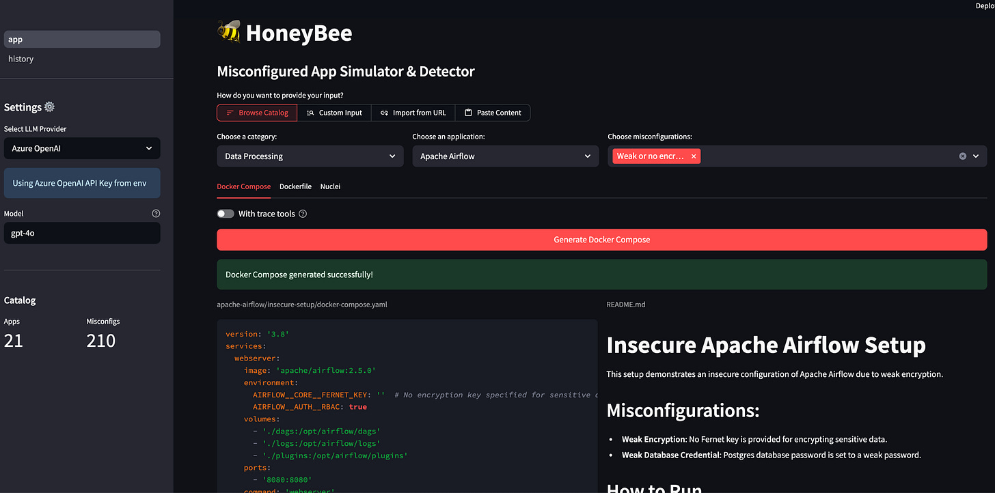Remove the 'Weak or no encr…' misconfiguration tag
This screenshot has width=995, height=493.
(x=694, y=156)
